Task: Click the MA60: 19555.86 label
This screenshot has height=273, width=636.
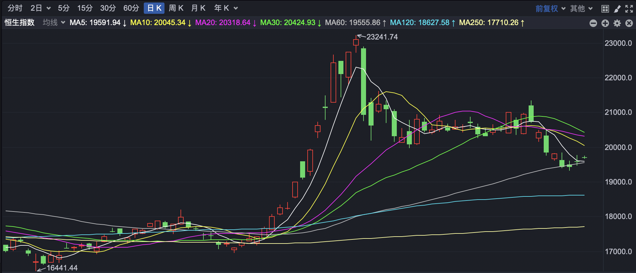Action: (x=356, y=23)
